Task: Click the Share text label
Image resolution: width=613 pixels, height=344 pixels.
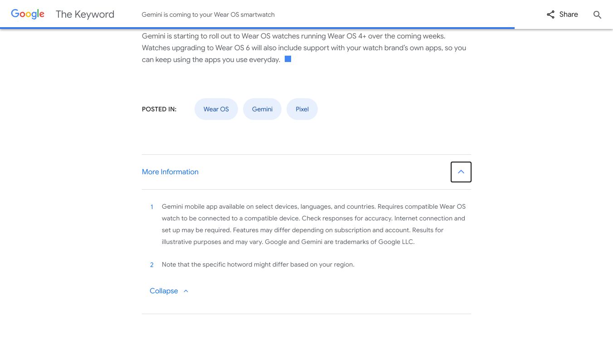Action: click(x=569, y=14)
